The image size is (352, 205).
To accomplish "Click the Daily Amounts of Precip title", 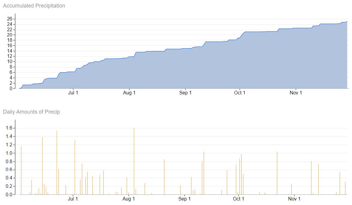I will pos(32,112).
